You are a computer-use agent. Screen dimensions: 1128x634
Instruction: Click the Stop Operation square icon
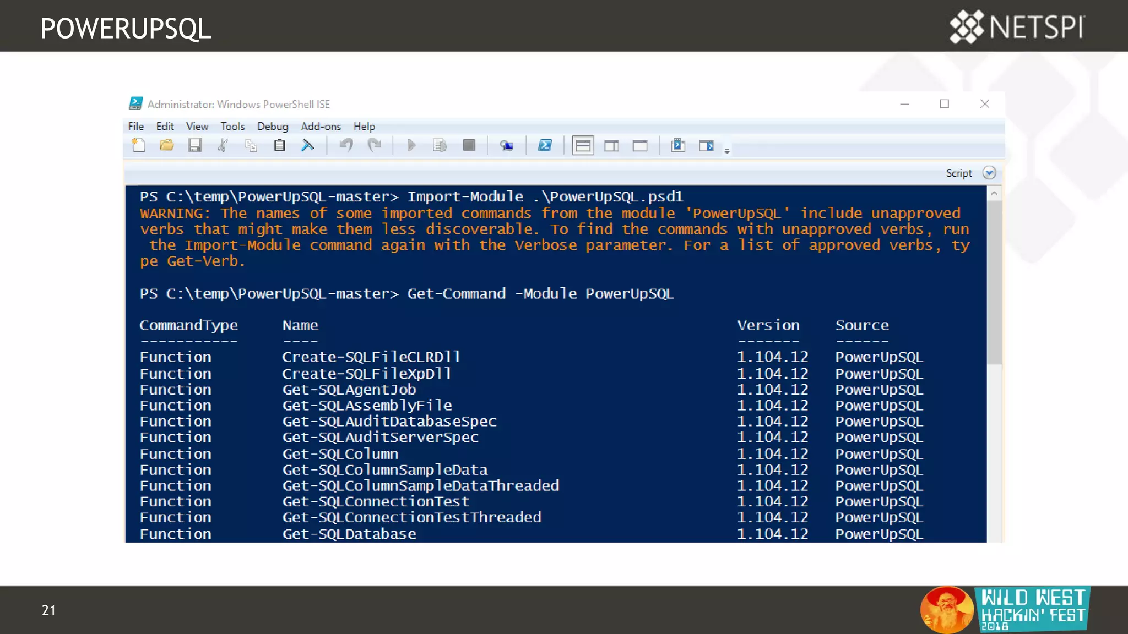pyautogui.click(x=469, y=145)
